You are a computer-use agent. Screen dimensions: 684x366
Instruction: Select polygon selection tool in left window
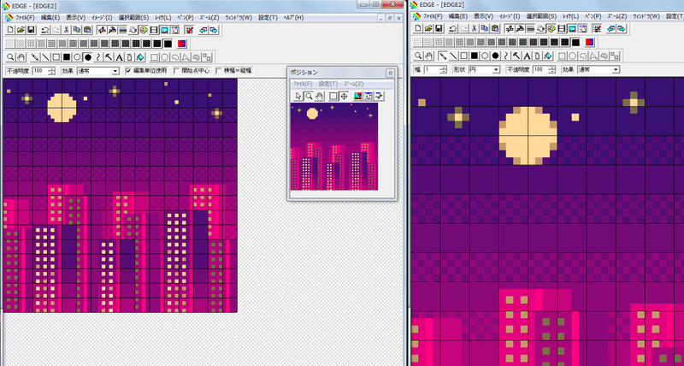click(186, 57)
